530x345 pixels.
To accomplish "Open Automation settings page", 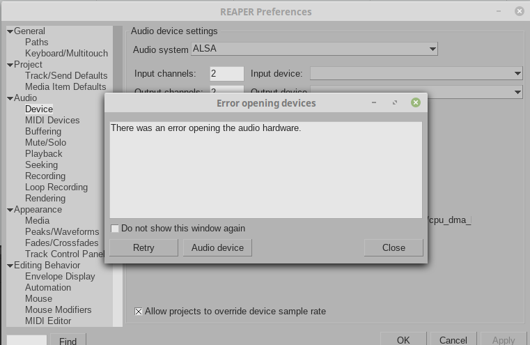I will [48, 288].
